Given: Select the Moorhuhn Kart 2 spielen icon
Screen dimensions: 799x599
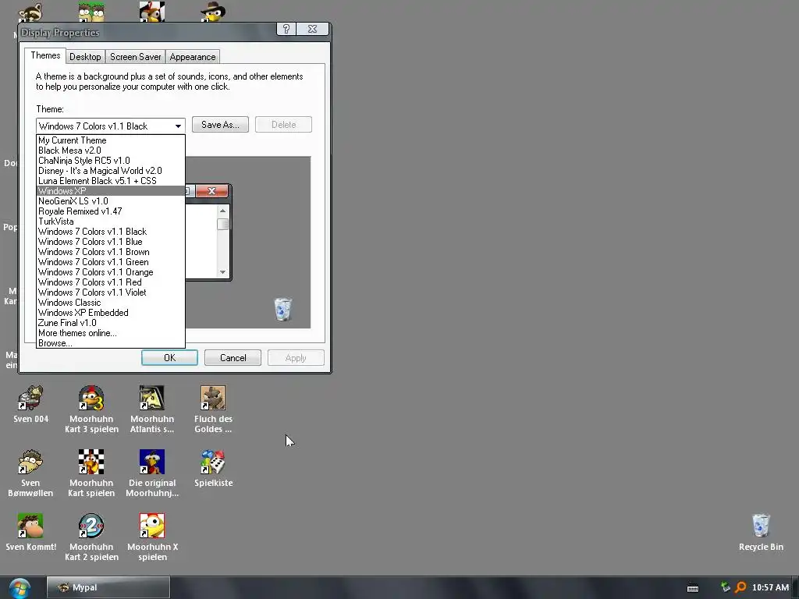Looking at the screenshot, I should pos(91,537).
